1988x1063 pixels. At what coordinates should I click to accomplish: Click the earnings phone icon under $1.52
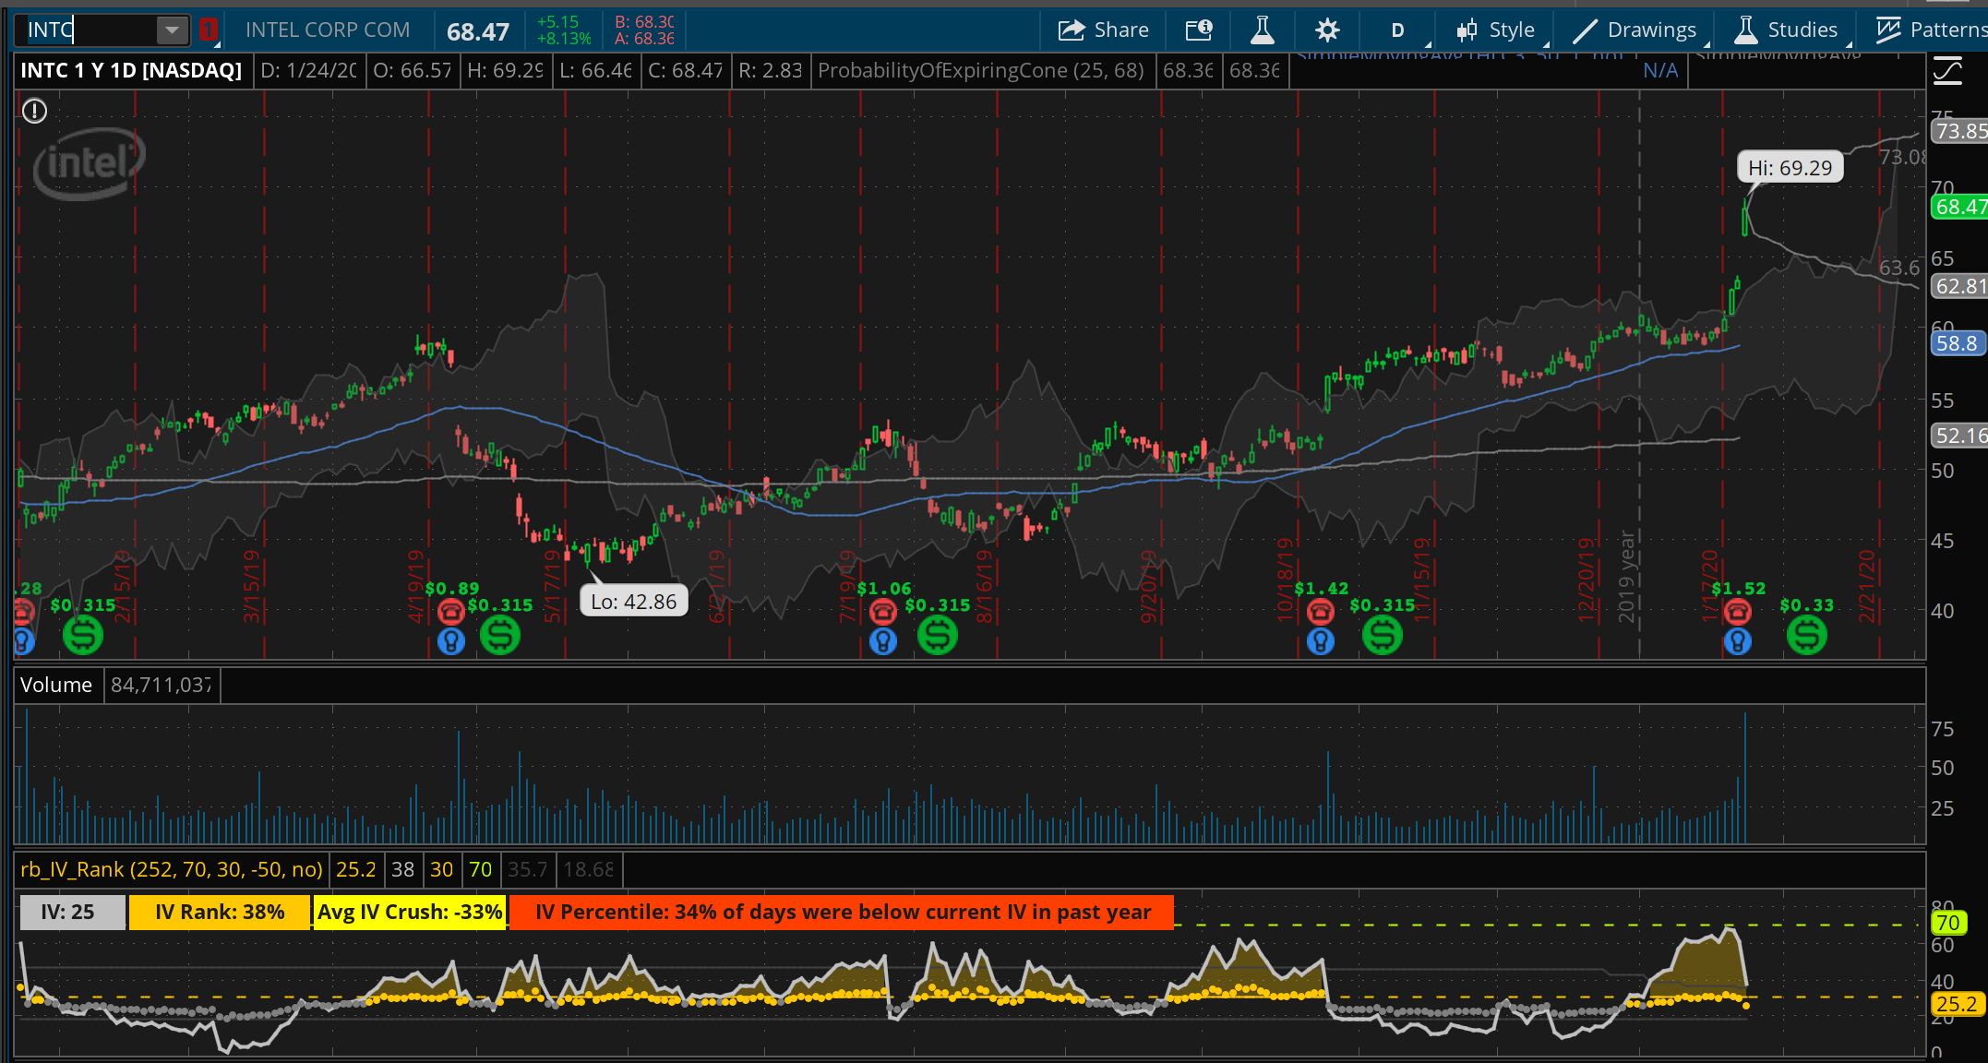(x=1738, y=611)
